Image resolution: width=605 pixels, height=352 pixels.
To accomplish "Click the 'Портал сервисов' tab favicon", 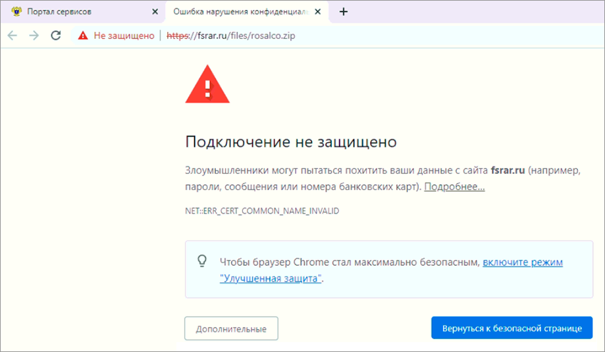I will tap(16, 12).
